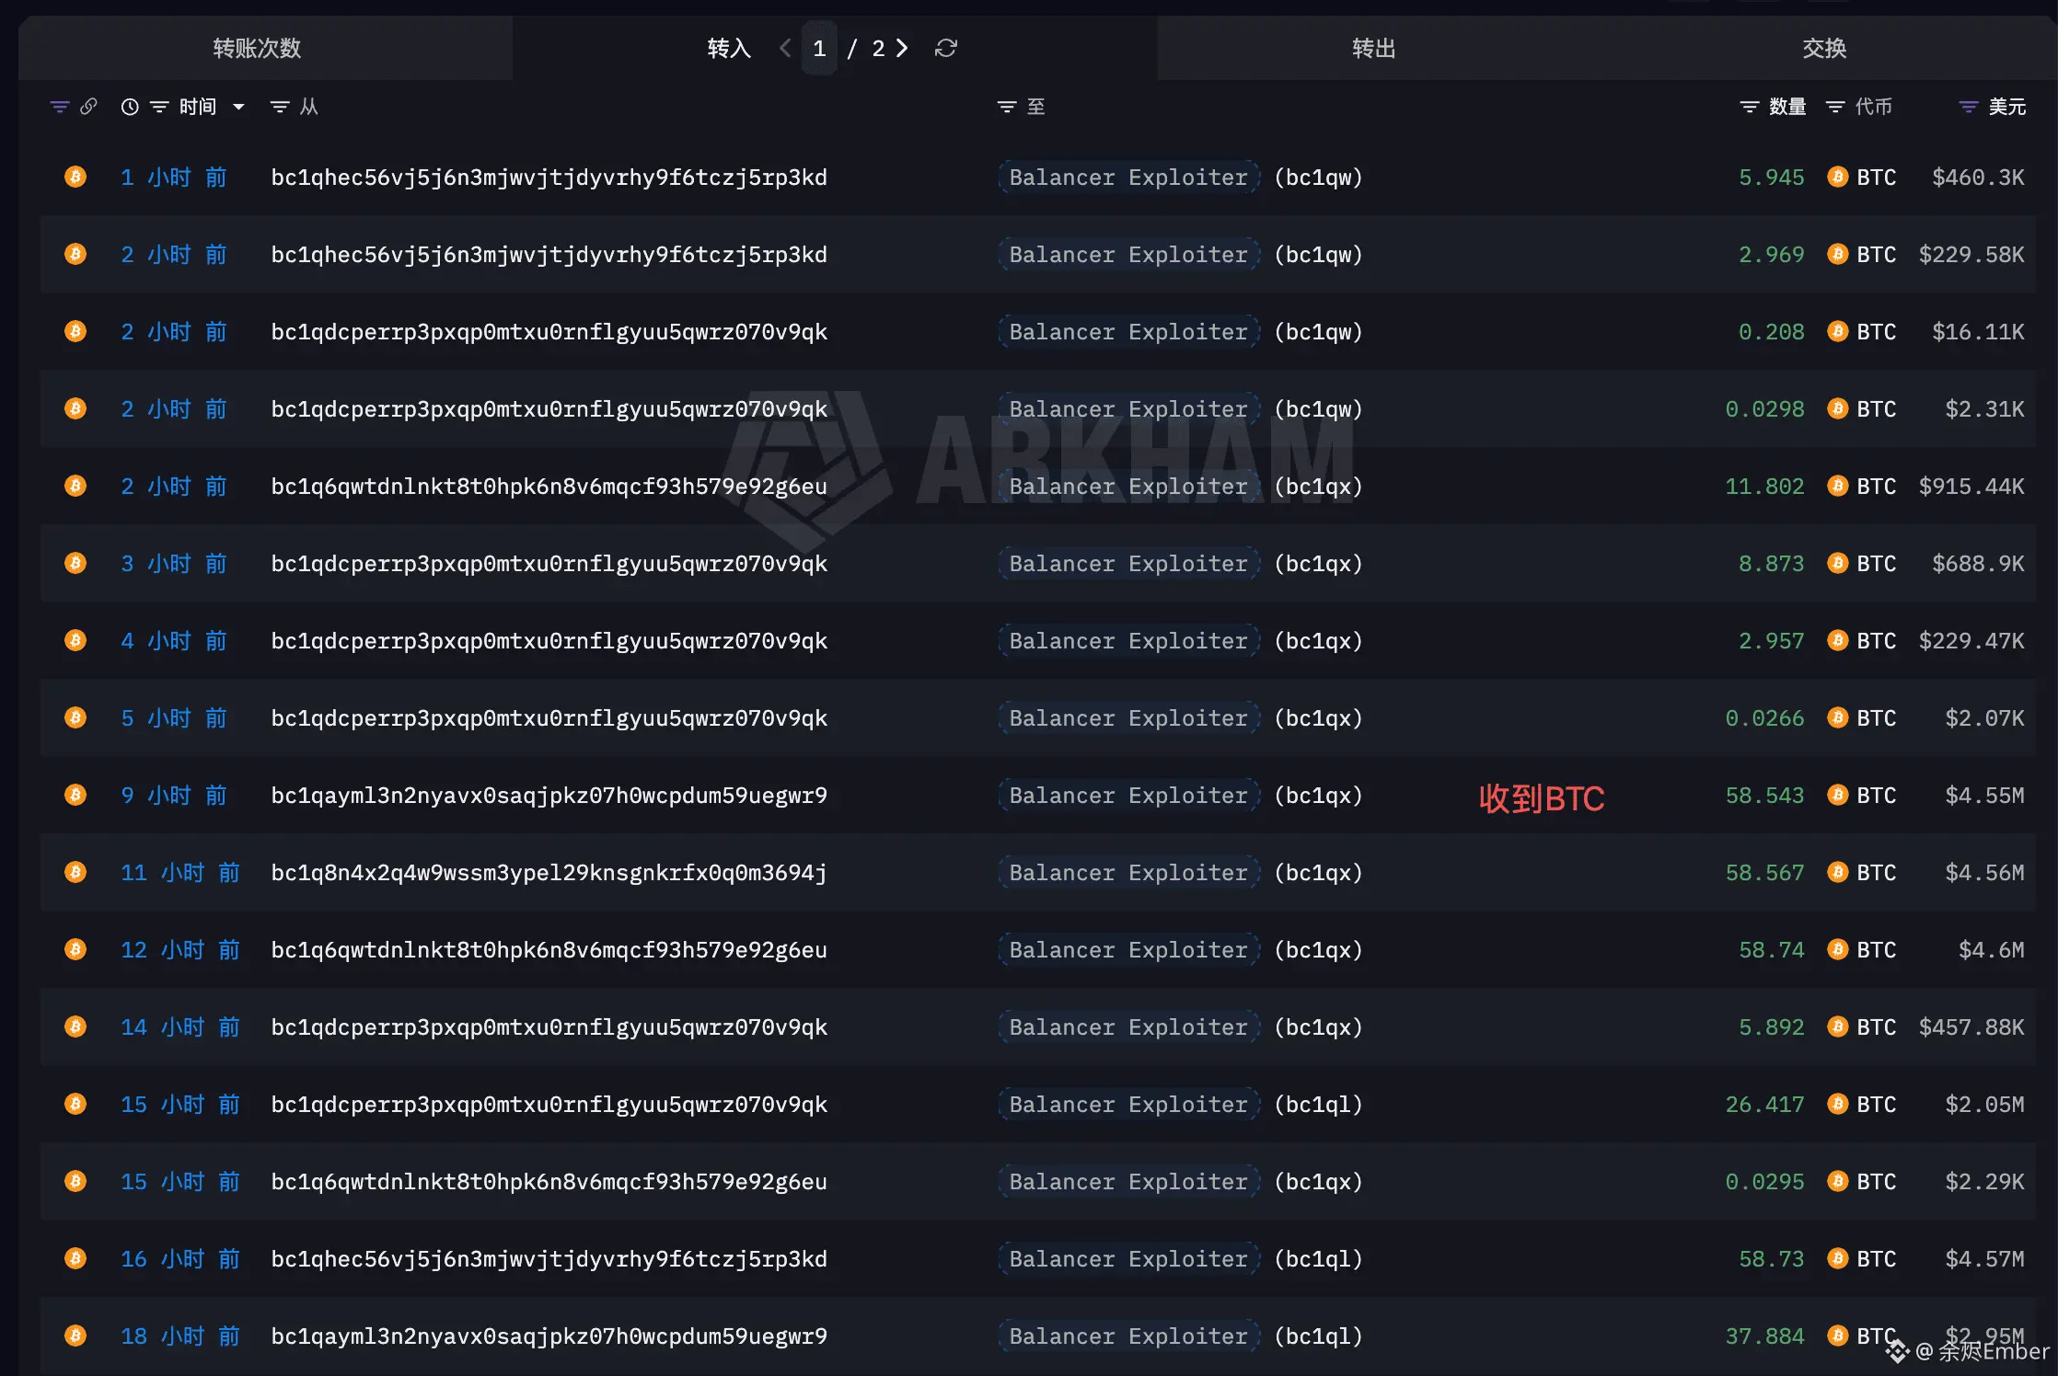Go to next page with right chevron
This screenshot has height=1376, width=2058.
pos(902,48)
